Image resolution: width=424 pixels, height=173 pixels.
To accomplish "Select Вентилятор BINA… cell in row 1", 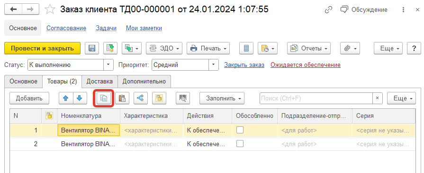I will pos(89,130).
